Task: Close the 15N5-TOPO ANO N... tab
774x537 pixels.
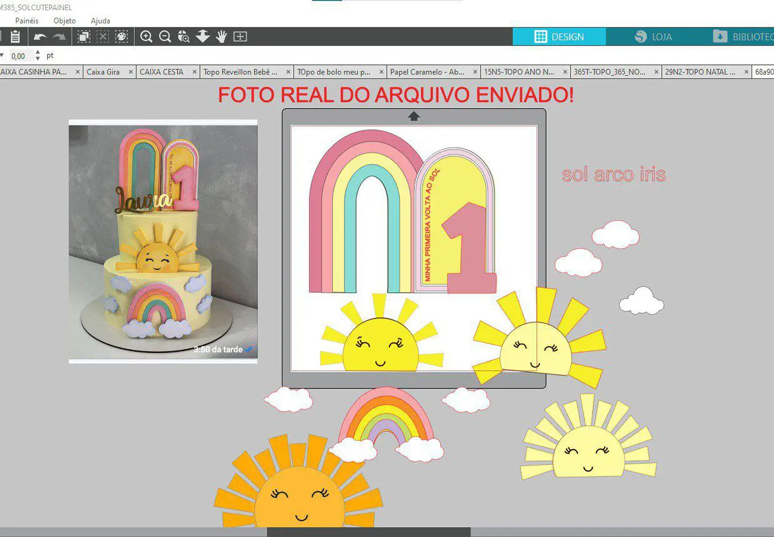Action: pos(565,72)
